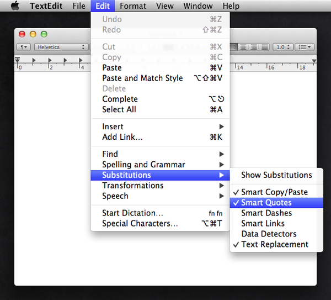Click the left margin marker on ruler
This screenshot has height=300, width=331.
(18, 60)
